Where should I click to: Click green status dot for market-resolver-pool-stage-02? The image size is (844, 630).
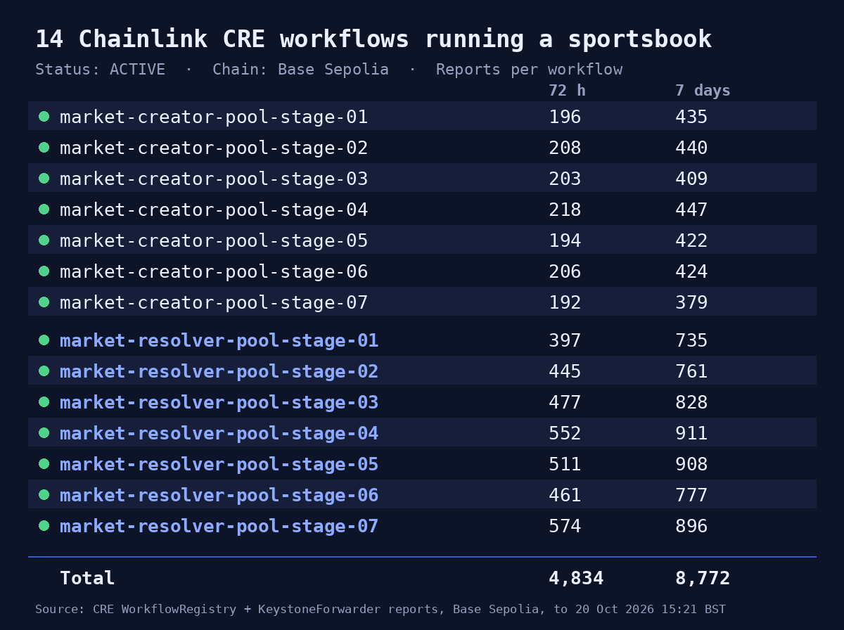pyautogui.click(x=44, y=371)
